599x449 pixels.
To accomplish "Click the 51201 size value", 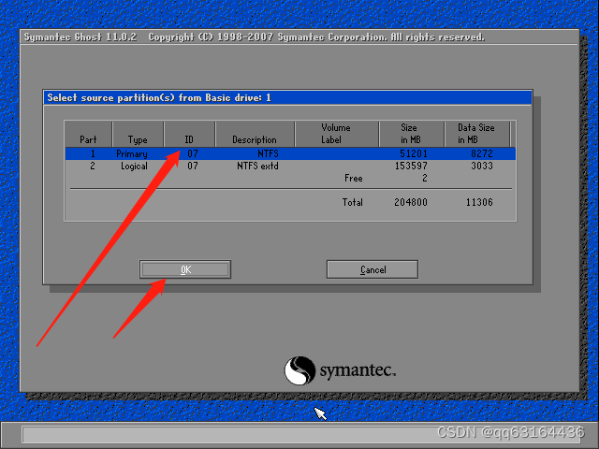I will click(414, 153).
